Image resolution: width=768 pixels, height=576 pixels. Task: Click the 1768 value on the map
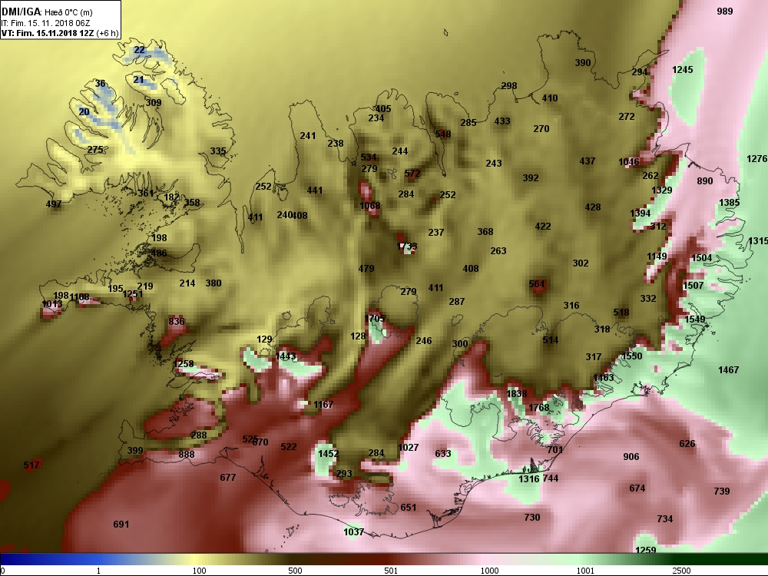[539, 408]
